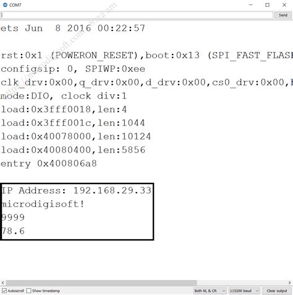Screen dimensions: 293x295
Task: Maximize the COM7 serial monitor window
Action: [268, 5]
